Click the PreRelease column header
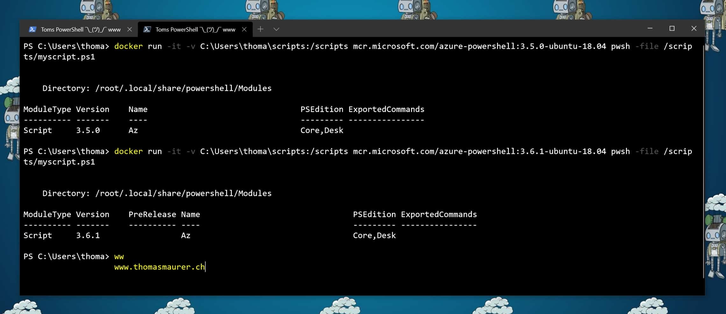The height and width of the screenshot is (314, 726). click(152, 214)
